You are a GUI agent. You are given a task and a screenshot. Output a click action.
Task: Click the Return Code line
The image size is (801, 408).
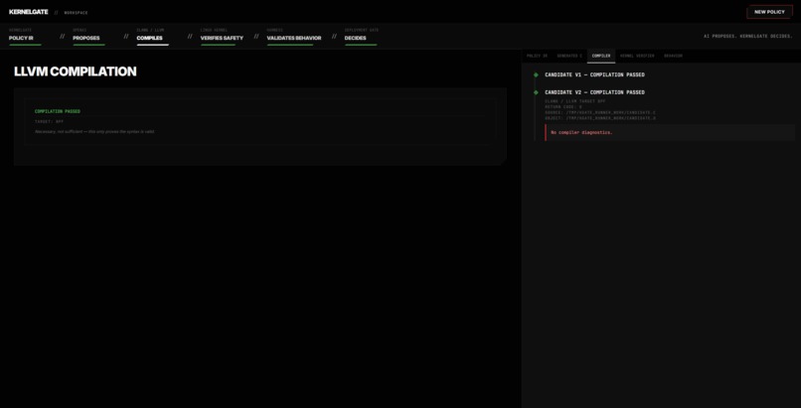pyautogui.click(x=563, y=106)
